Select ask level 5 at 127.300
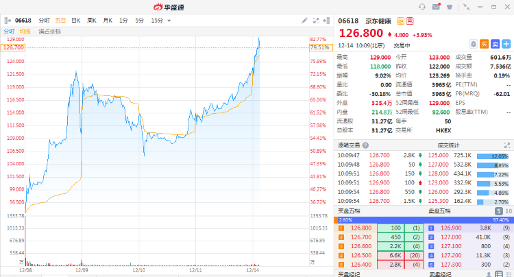514x277 pixels. [469, 265]
